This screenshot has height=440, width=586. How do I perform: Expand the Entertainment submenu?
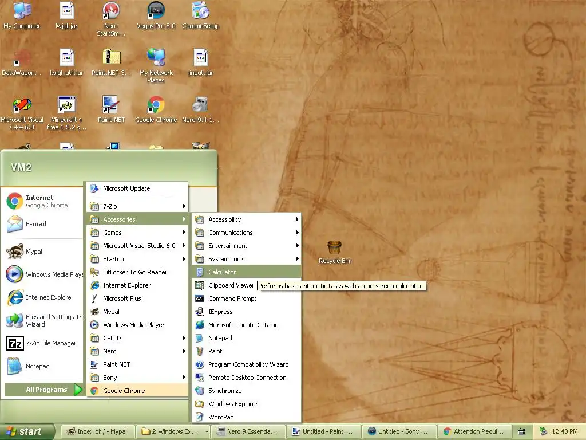246,246
